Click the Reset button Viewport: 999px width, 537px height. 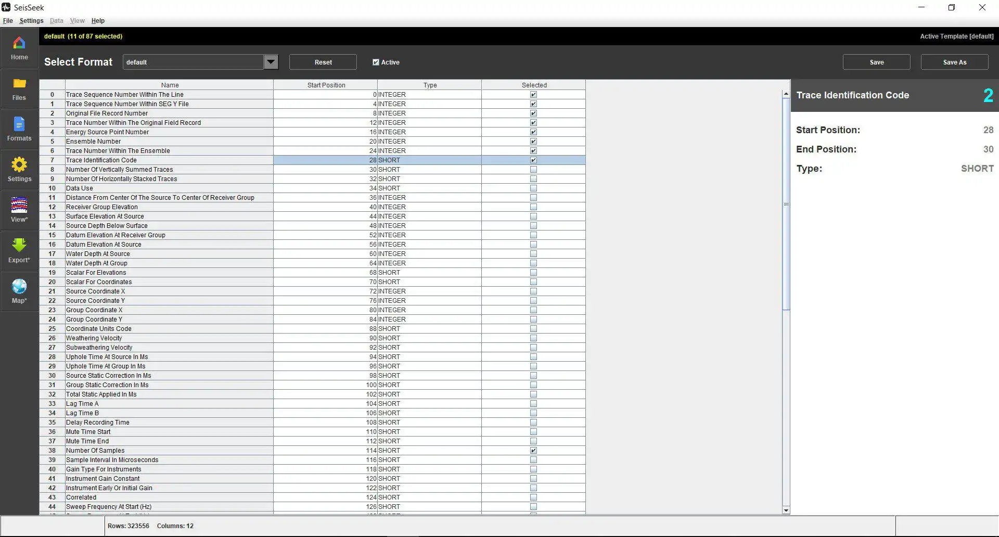click(x=323, y=62)
